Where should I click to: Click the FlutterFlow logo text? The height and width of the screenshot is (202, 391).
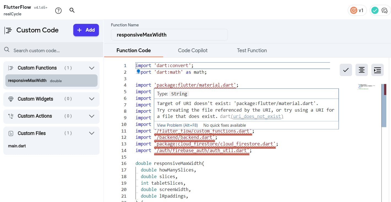(17, 7)
